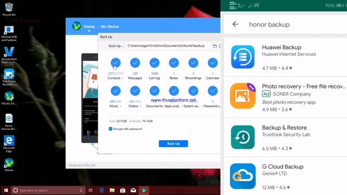Tap the Backup & Restore app icon
The height and width of the screenshot is (195, 347).
(x=243, y=137)
